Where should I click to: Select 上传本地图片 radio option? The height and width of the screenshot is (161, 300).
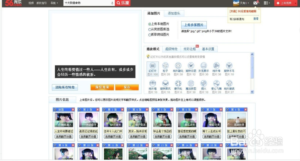(150, 24)
